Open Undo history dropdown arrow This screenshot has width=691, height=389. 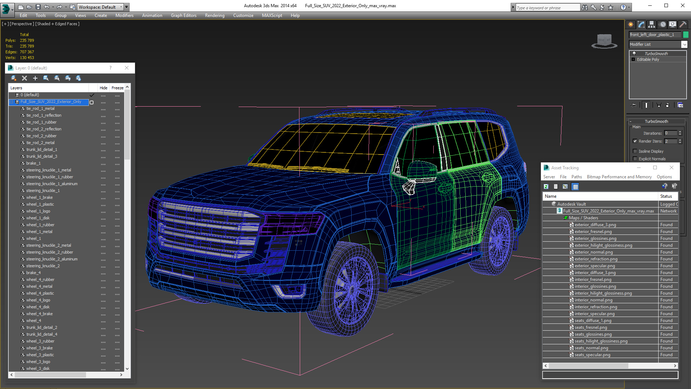click(x=53, y=7)
